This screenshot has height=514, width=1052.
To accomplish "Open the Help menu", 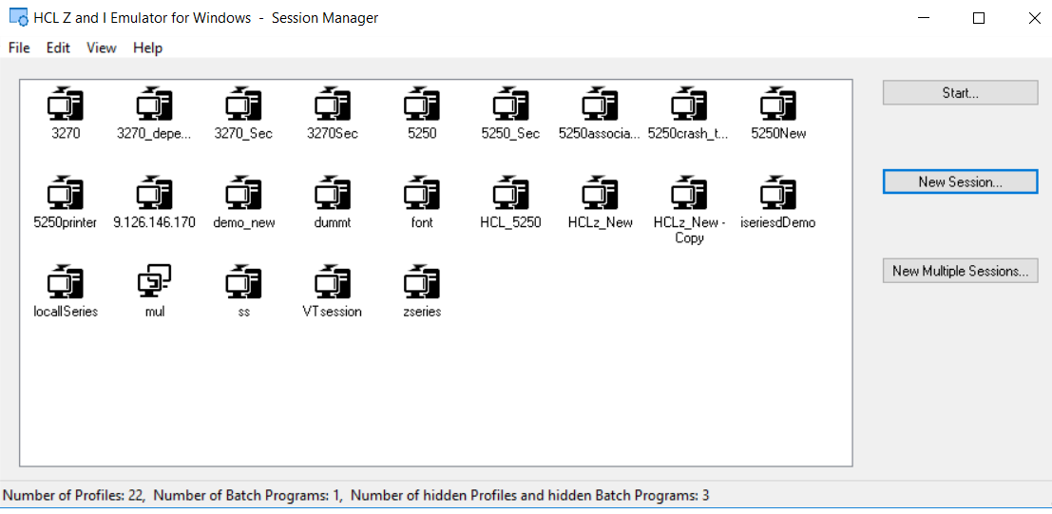I will [147, 48].
